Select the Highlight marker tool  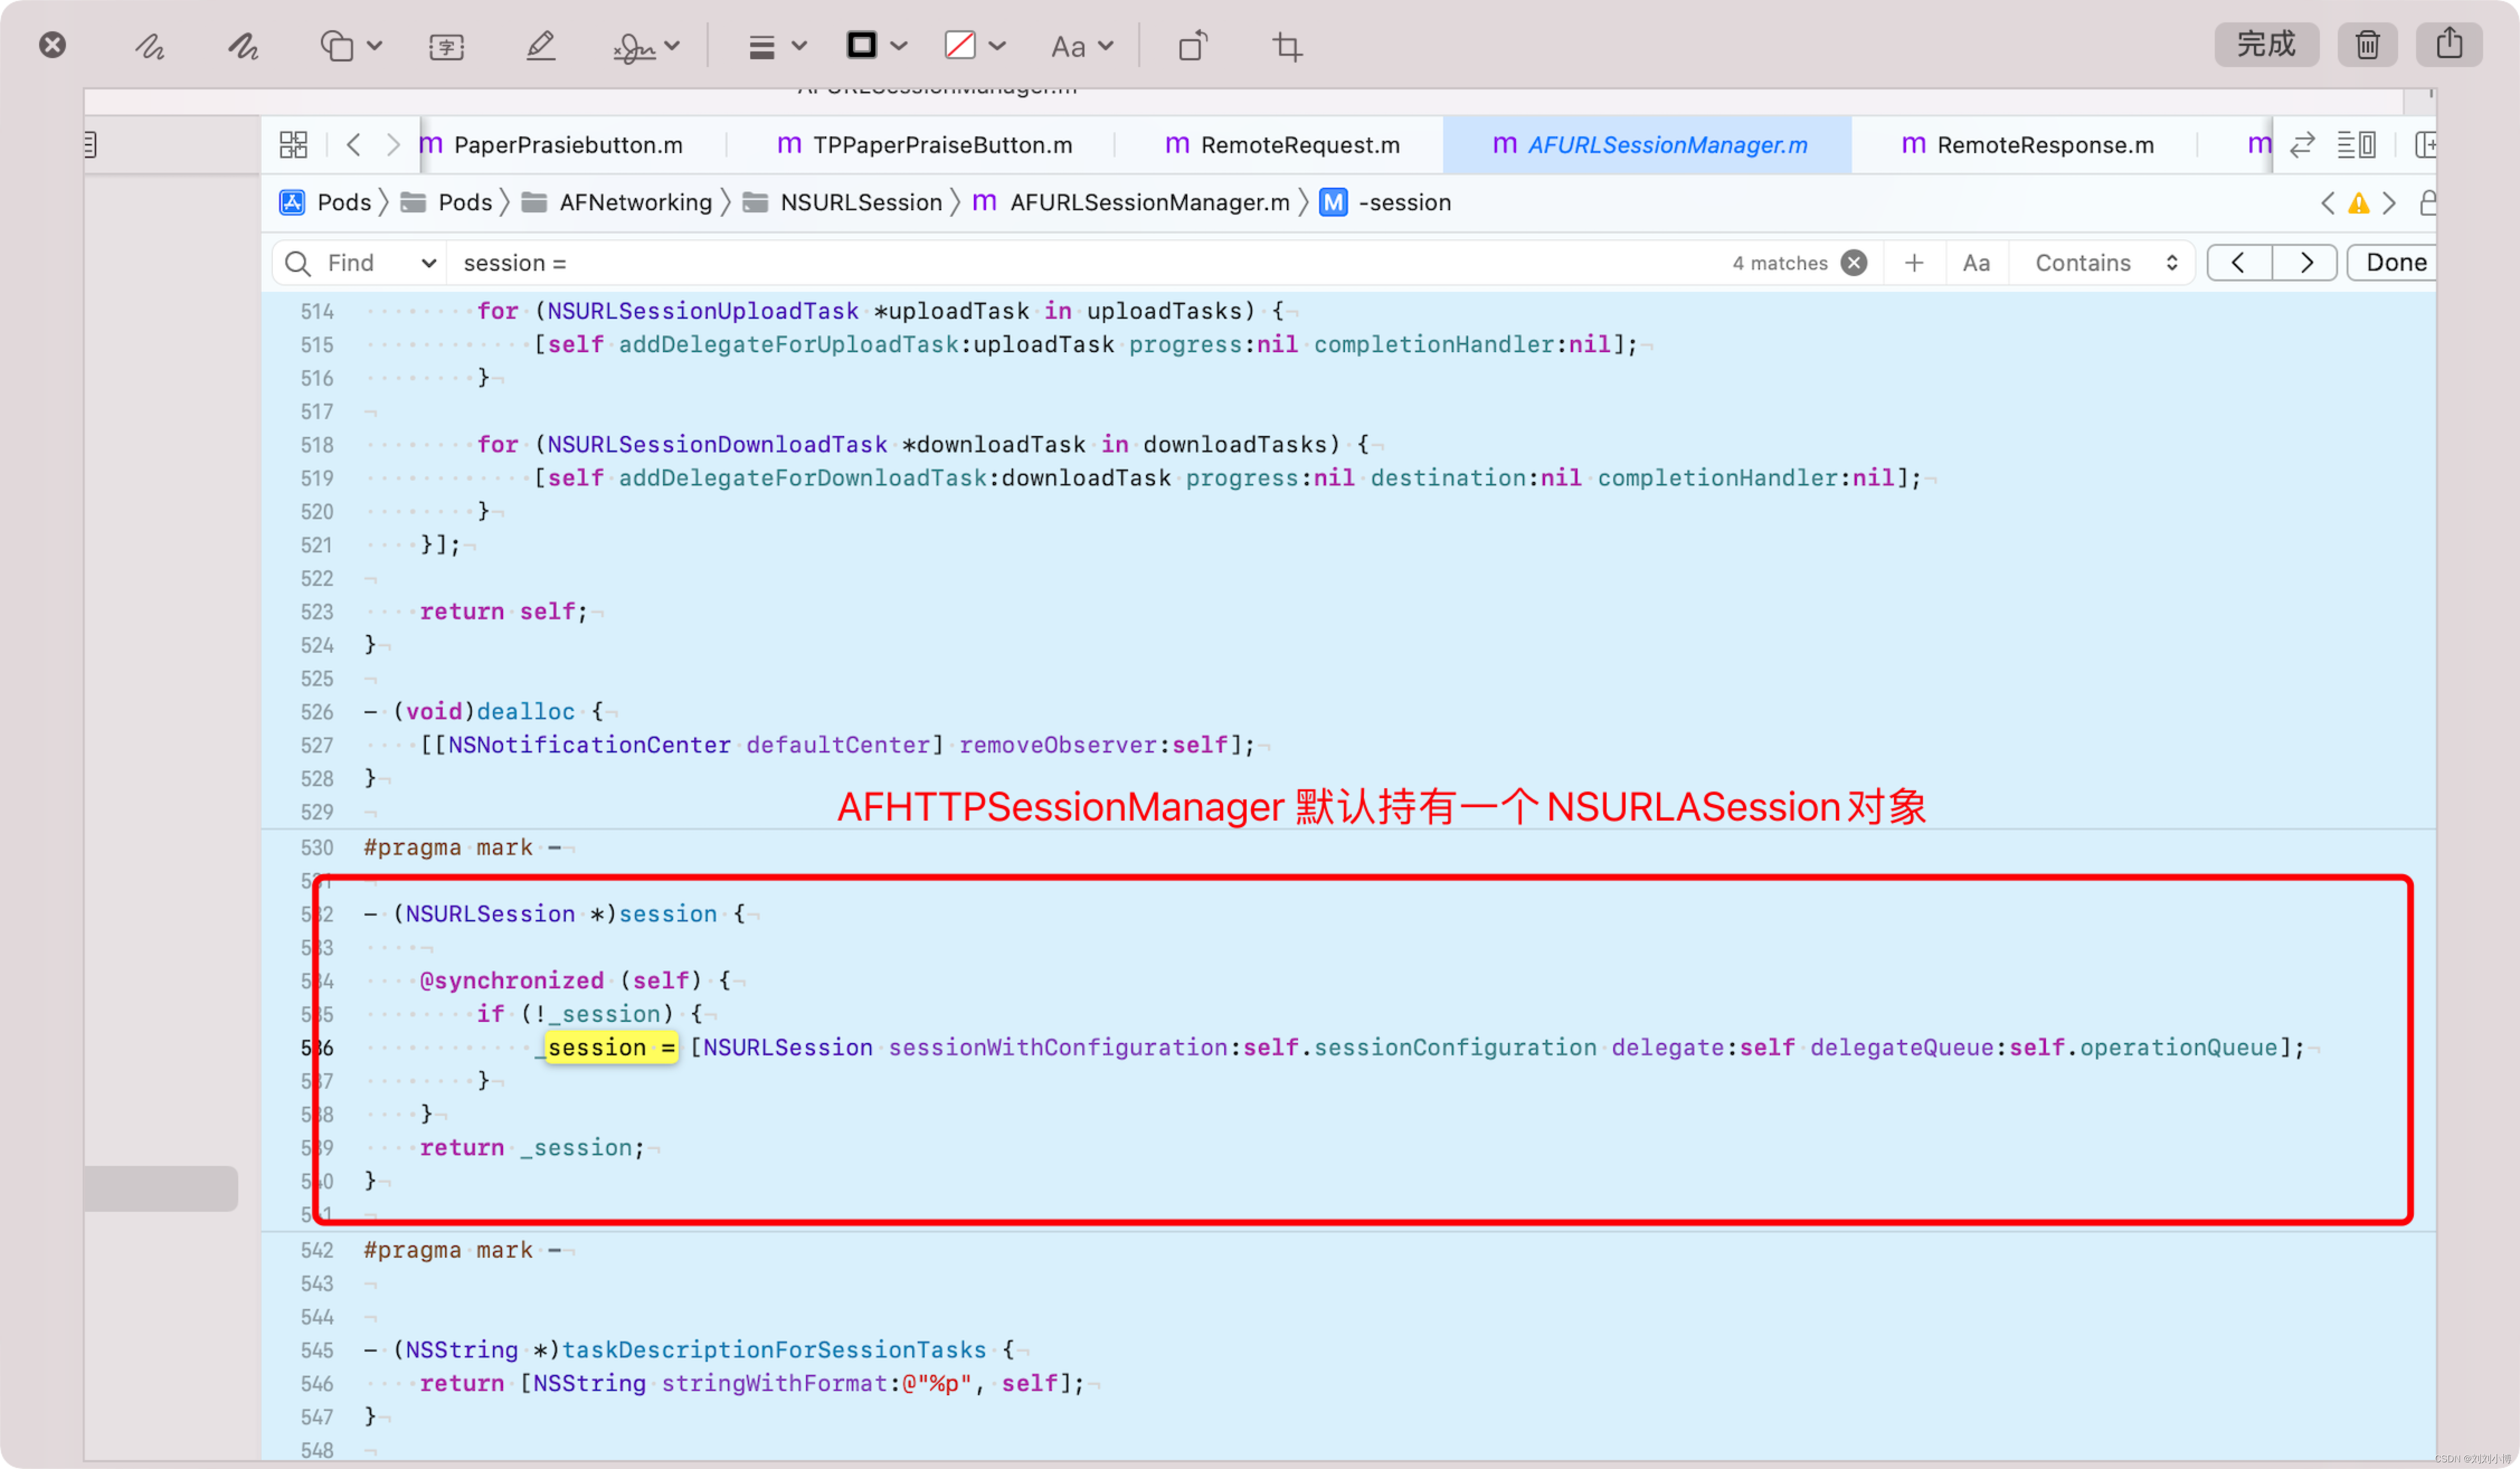click(540, 46)
